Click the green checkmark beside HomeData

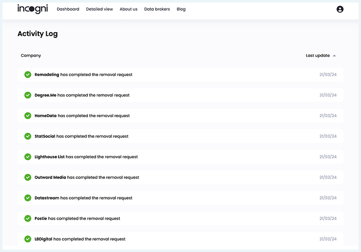click(x=28, y=116)
